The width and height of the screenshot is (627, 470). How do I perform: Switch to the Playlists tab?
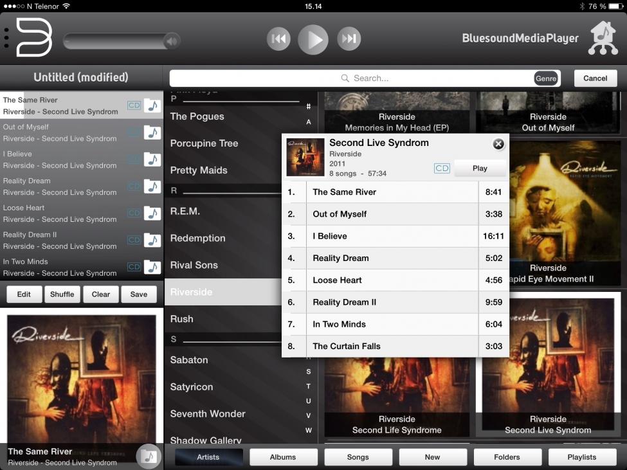pyautogui.click(x=582, y=456)
